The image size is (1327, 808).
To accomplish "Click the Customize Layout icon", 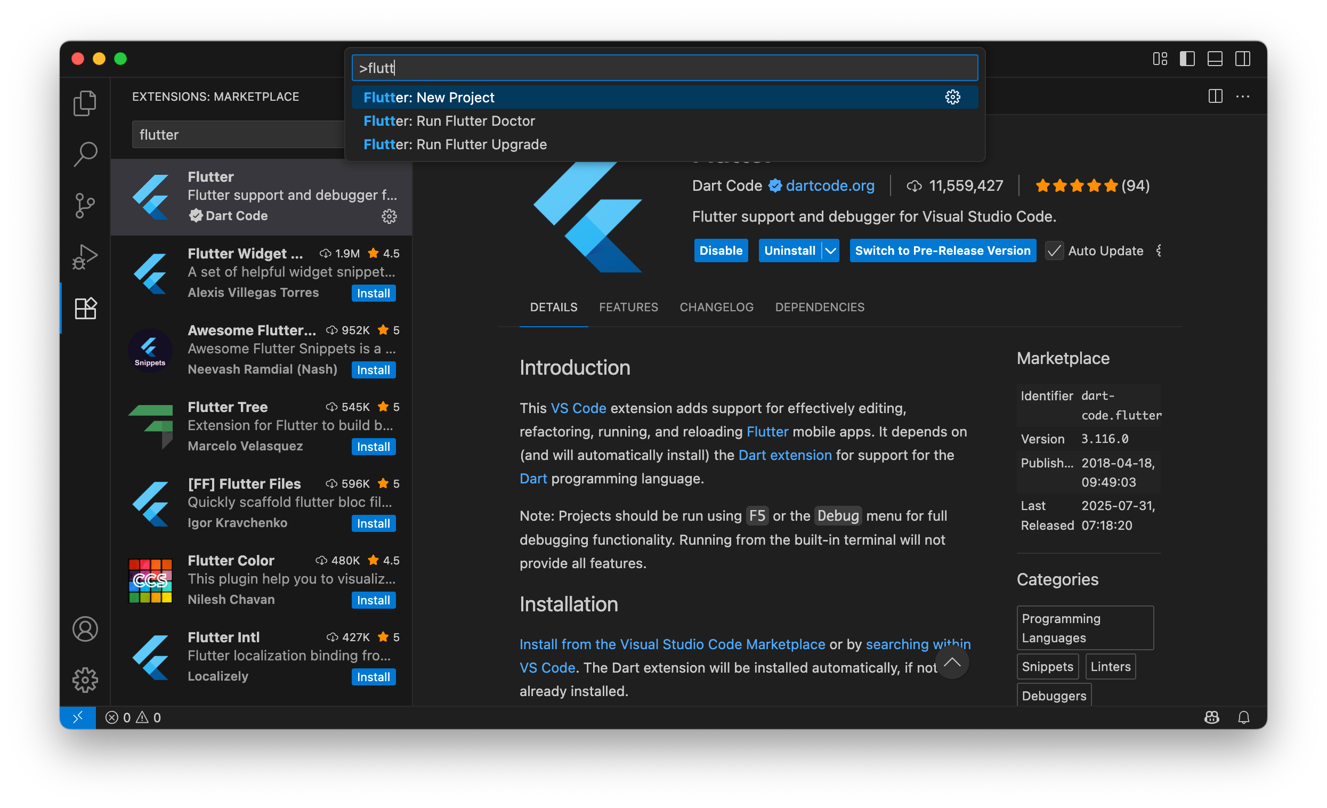I will click(x=1160, y=59).
